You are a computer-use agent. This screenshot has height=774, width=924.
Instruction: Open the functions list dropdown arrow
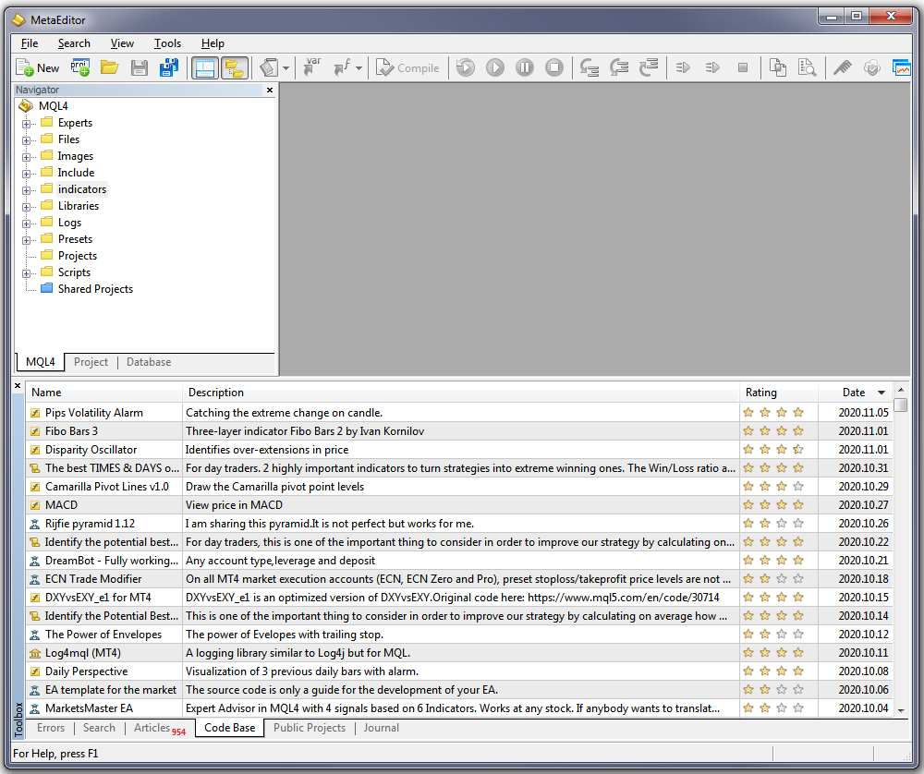click(x=359, y=68)
